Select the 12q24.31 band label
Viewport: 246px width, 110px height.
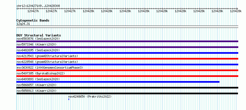(x=23, y=24)
